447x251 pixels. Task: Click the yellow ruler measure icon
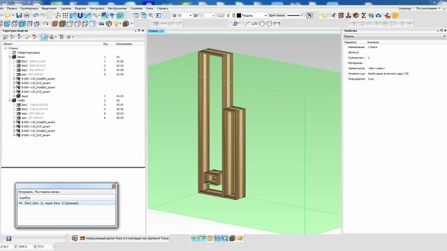tap(95, 15)
